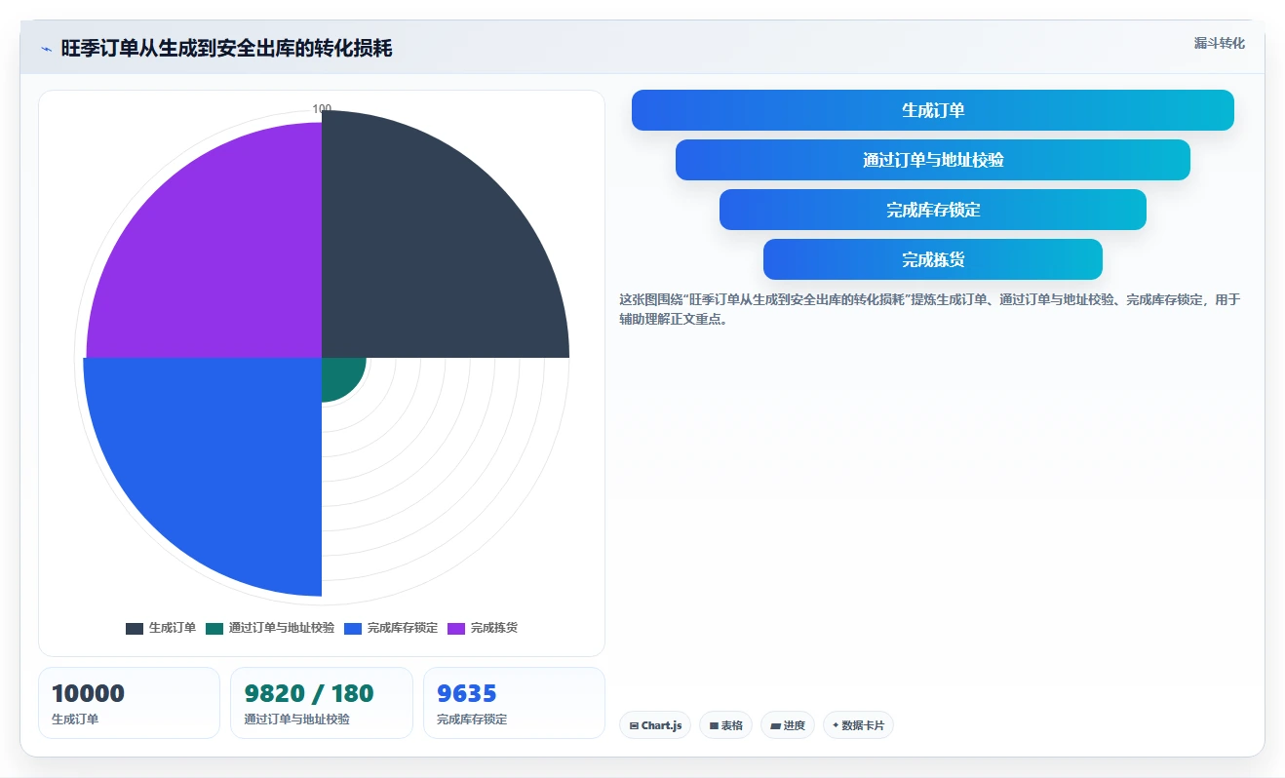
Task: Click the 完成库存锁定 legend label text
Action: (x=403, y=628)
